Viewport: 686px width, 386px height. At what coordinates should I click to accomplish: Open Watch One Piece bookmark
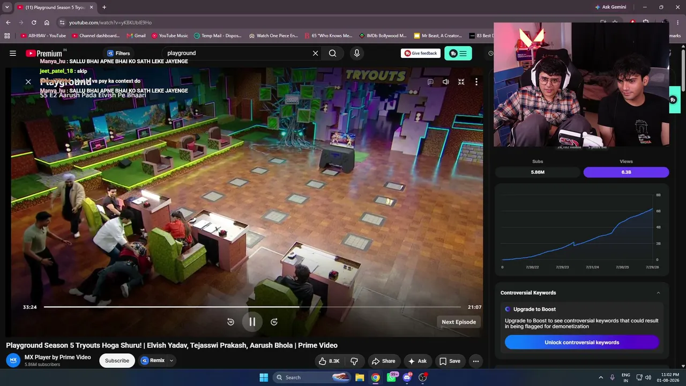(x=273, y=36)
